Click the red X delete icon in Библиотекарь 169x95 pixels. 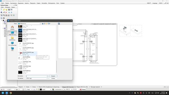[6, 12]
